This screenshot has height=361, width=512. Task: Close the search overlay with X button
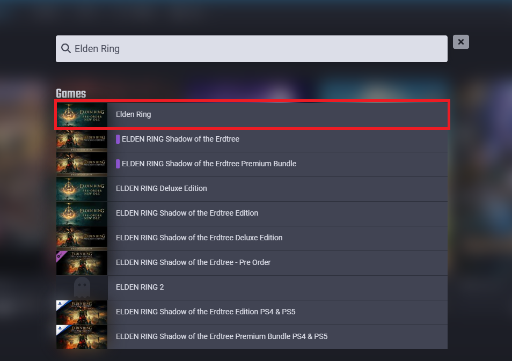(x=460, y=42)
